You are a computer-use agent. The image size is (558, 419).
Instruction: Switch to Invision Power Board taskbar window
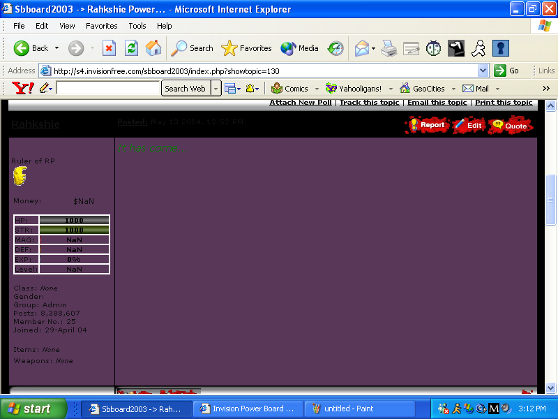tap(248, 409)
